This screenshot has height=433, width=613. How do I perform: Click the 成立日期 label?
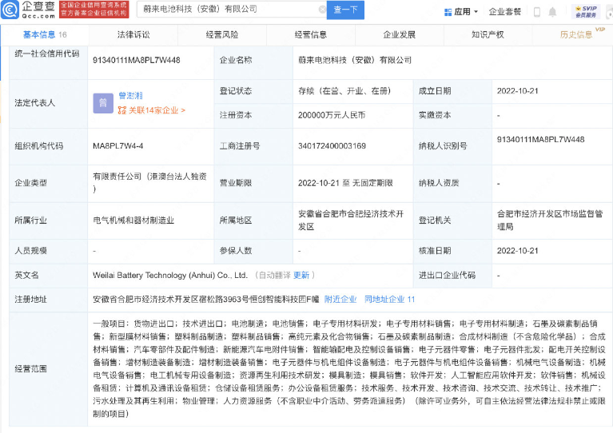pos(435,91)
